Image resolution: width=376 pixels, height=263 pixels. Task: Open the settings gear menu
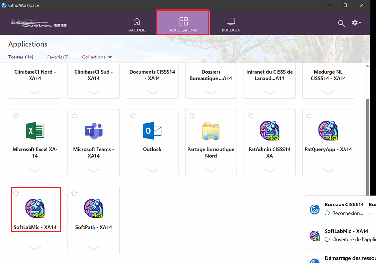[356, 23]
